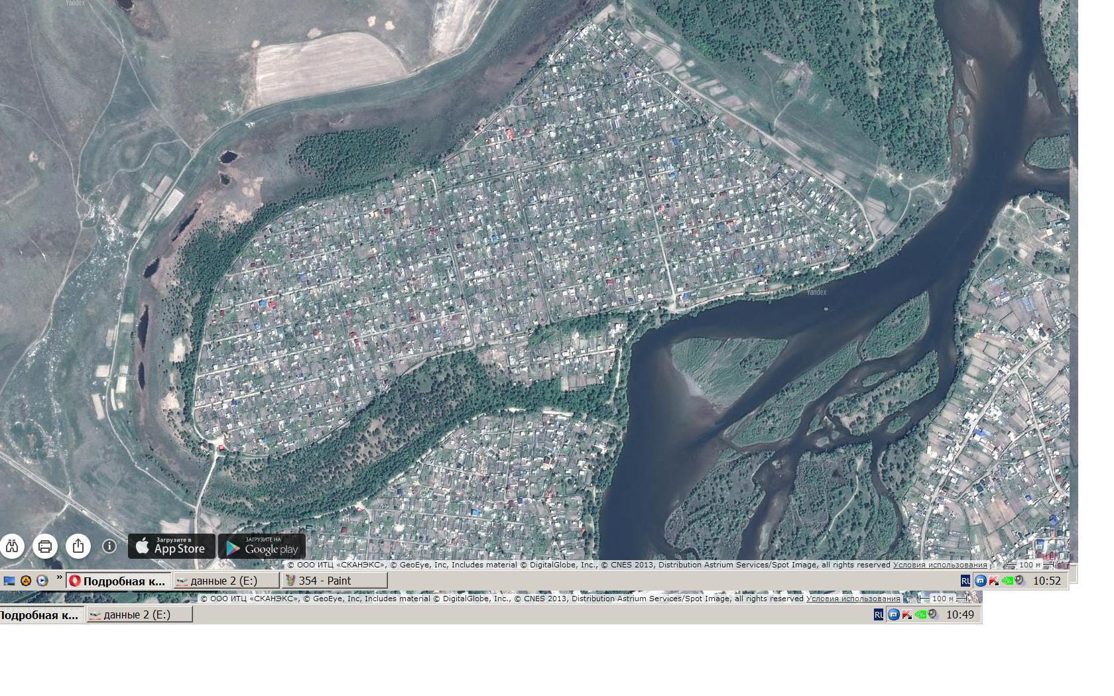Click the '100 м' scale above the 10:49 taskbar
The height and width of the screenshot is (696, 1114).
(943, 599)
